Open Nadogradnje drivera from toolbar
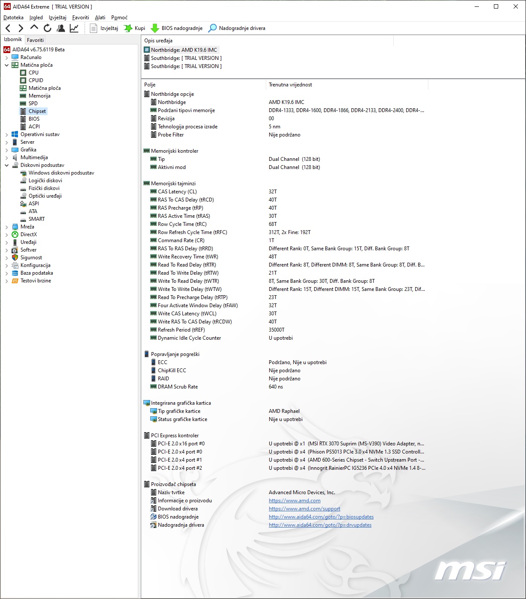 237,28
